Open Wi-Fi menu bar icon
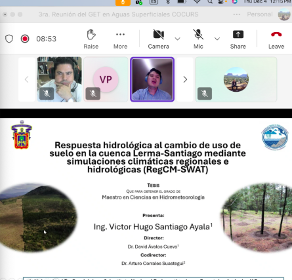Screen dimensions: 292x280 coord(197,2)
